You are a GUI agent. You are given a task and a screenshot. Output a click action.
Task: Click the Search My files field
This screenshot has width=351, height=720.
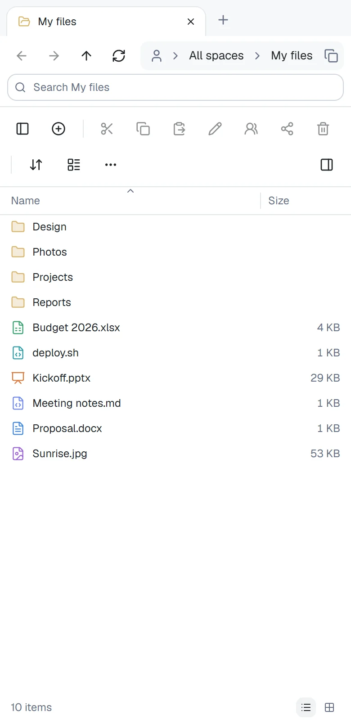175,87
